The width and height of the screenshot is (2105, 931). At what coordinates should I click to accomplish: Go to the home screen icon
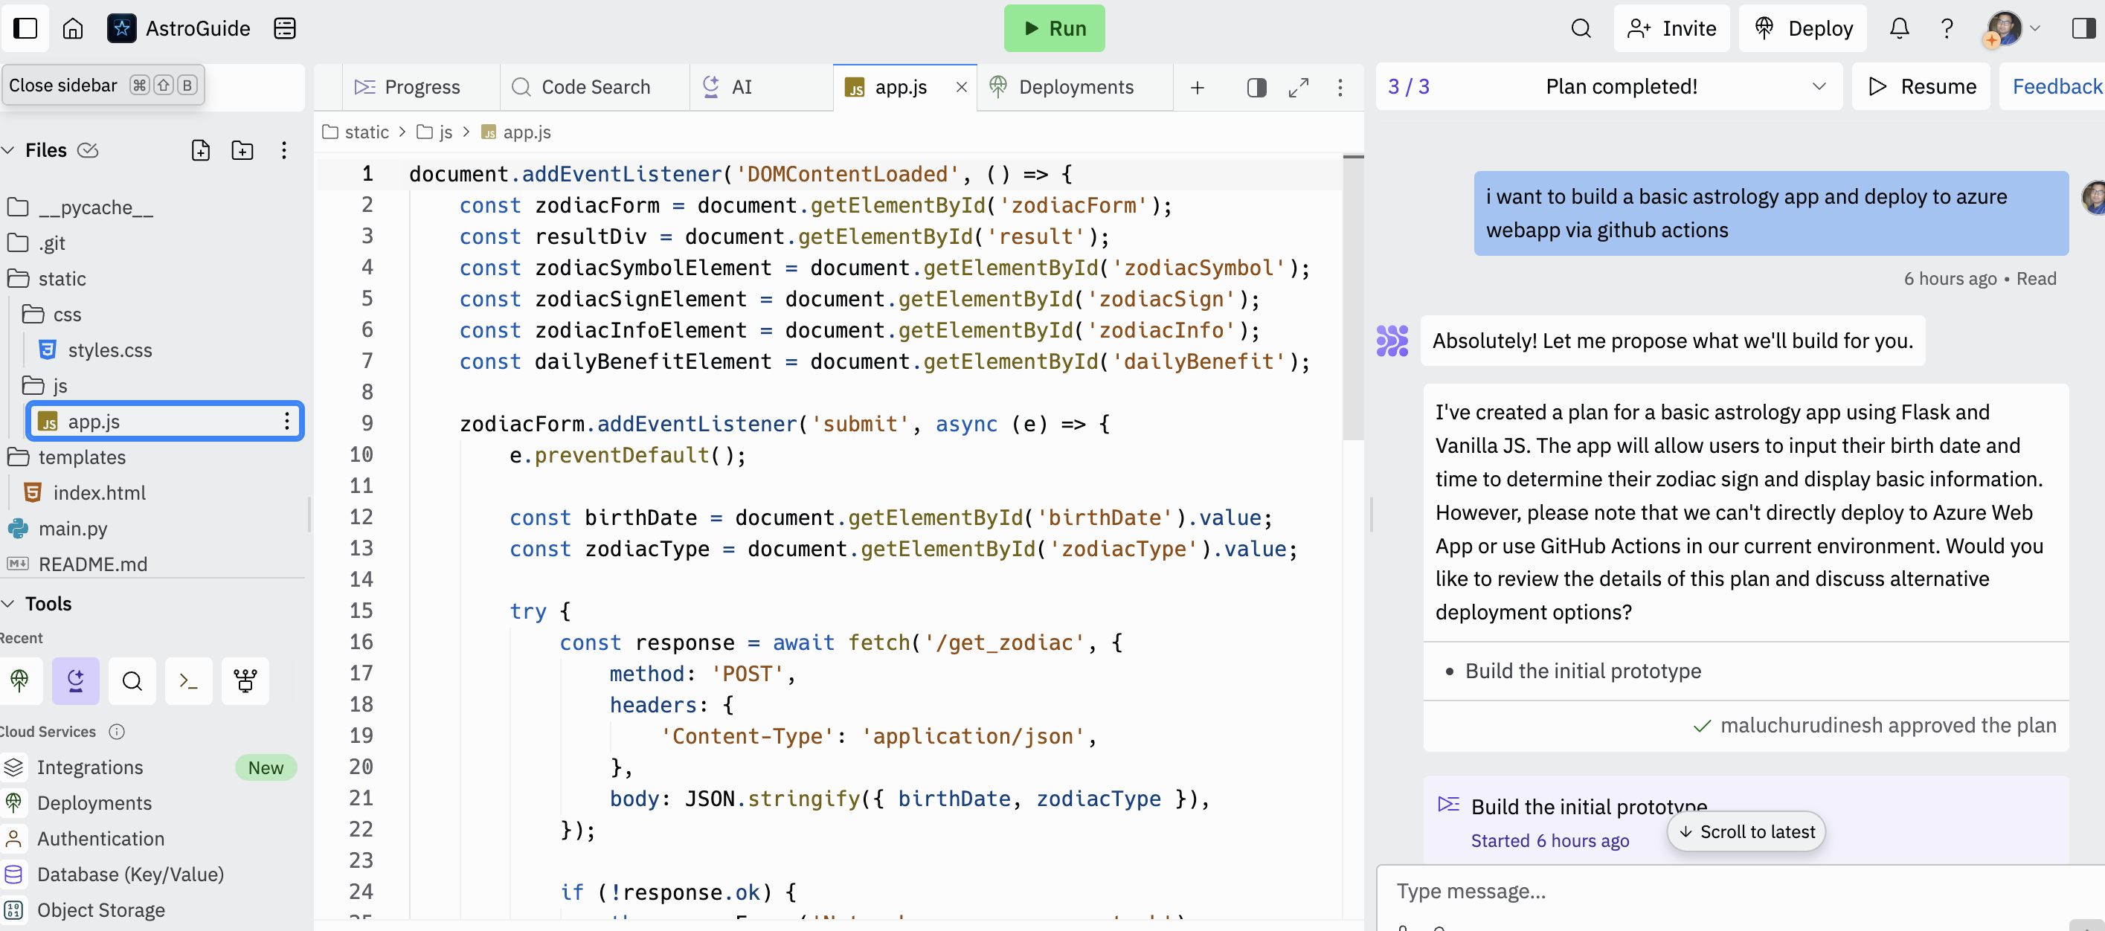73,28
